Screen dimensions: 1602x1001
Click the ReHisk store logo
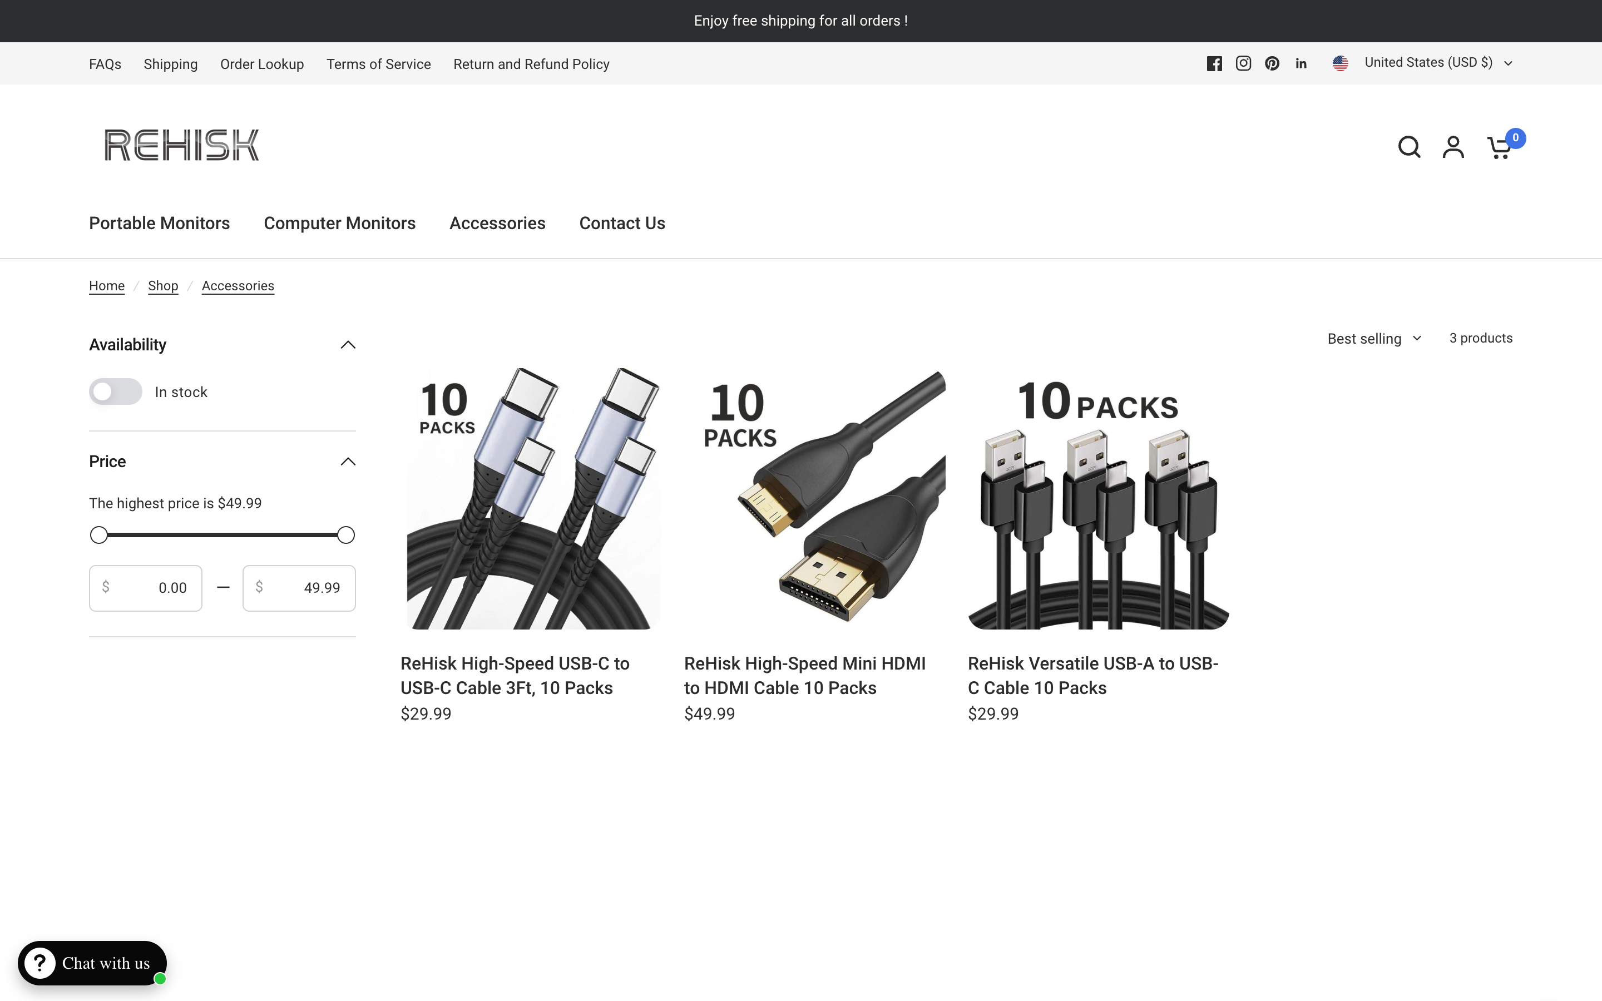(181, 145)
